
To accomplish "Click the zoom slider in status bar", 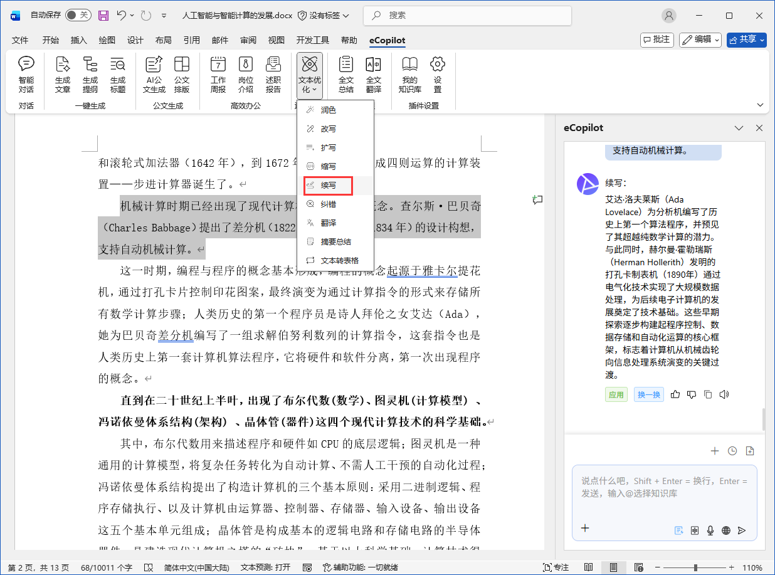I will [696, 567].
